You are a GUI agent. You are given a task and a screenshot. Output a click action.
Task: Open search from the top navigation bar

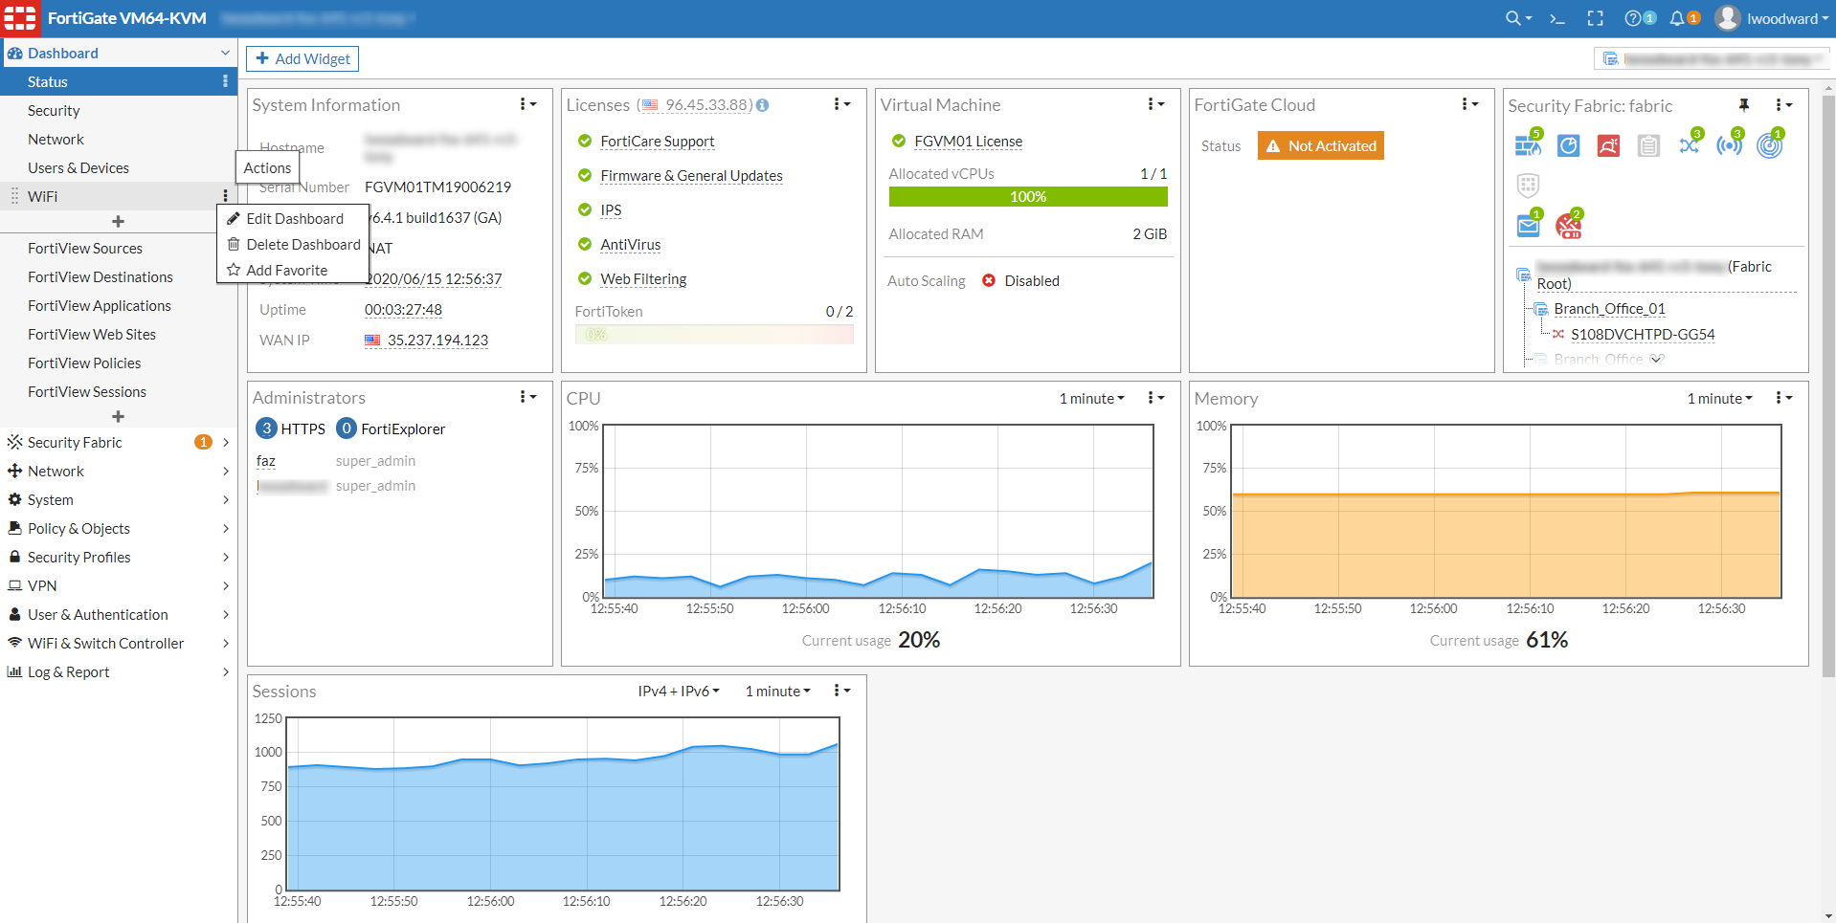pyautogui.click(x=1515, y=17)
